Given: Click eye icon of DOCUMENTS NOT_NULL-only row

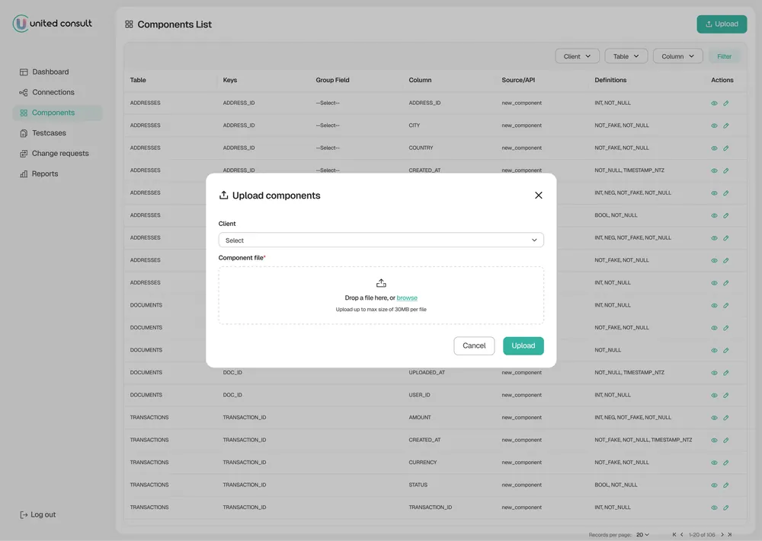Looking at the screenshot, I should tap(714, 350).
